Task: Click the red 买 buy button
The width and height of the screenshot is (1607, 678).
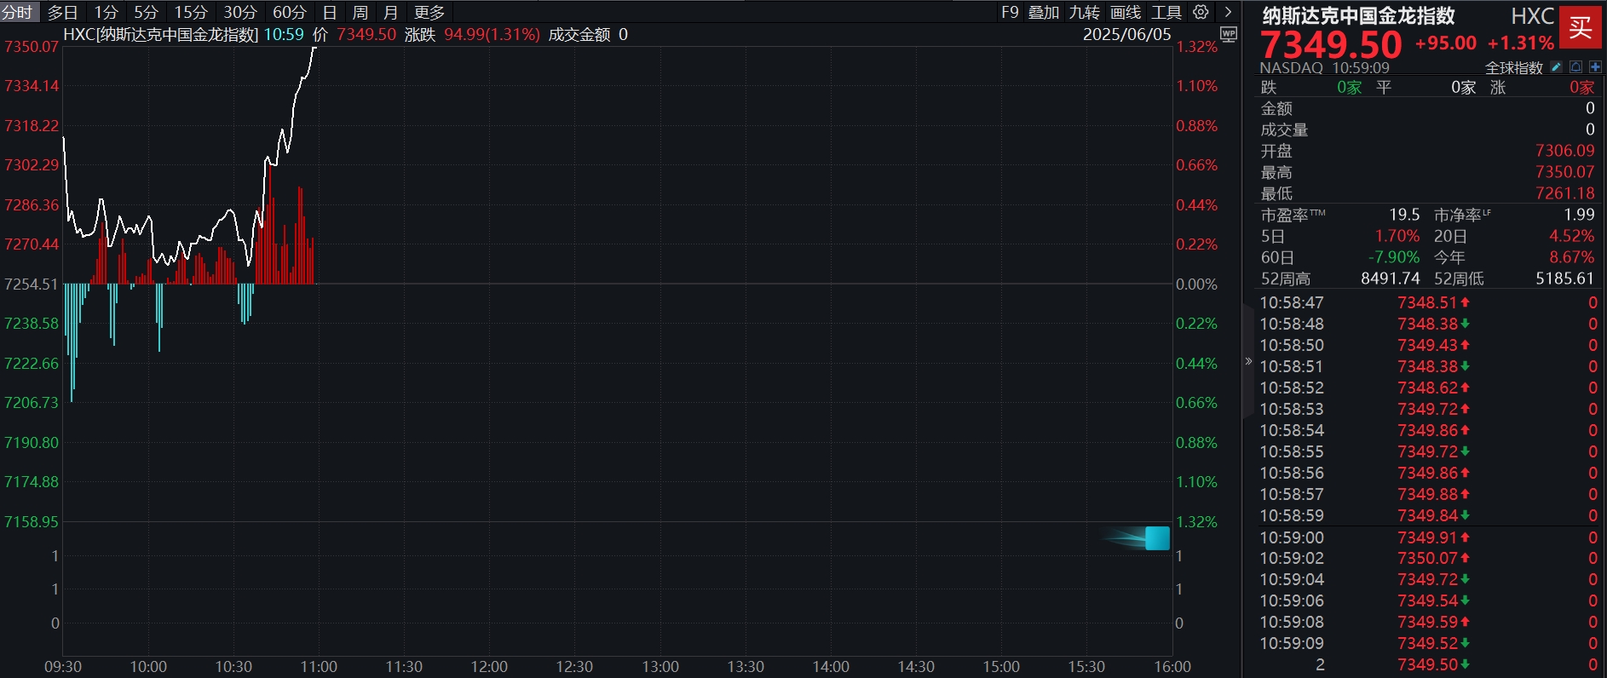Action: tap(1581, 27)
